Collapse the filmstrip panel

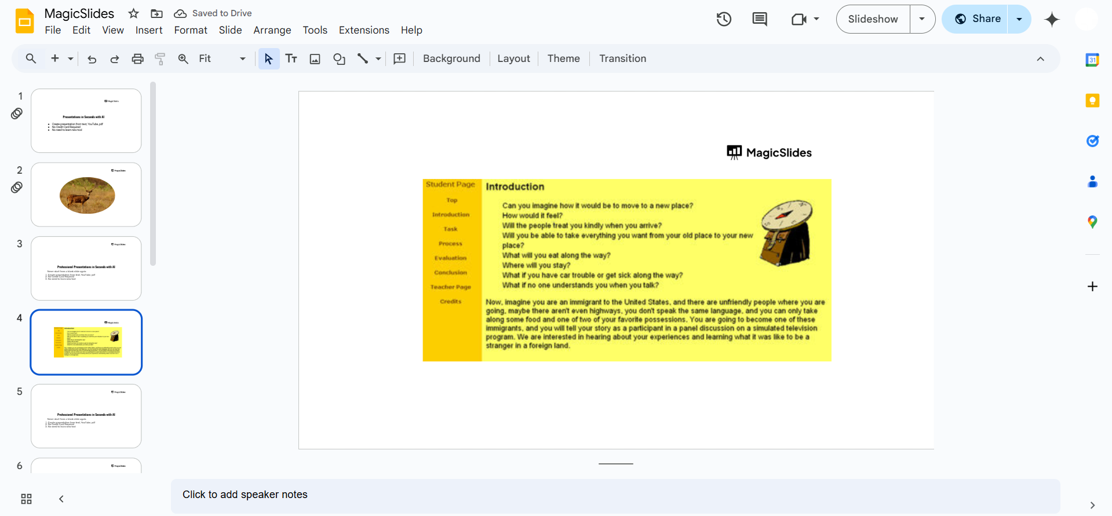[x=61, y=499]
